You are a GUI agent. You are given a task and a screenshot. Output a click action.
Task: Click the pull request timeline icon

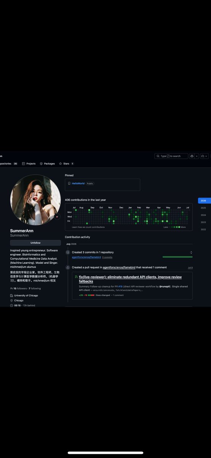coord(68,268)
